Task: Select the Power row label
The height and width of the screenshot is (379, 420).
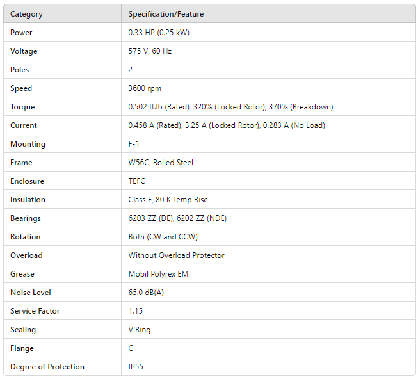Action: pyautogui.click(x=21, y=33)
